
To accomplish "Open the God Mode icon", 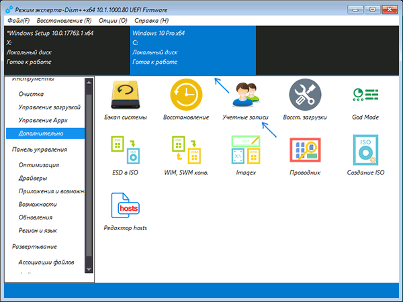I will coord(366,96).
